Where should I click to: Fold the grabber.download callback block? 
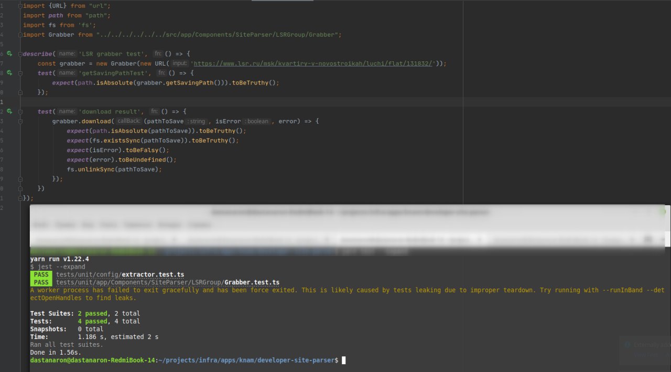20,121
